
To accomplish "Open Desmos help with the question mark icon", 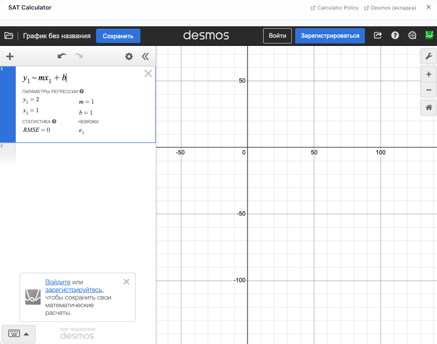I will point(395,35).
